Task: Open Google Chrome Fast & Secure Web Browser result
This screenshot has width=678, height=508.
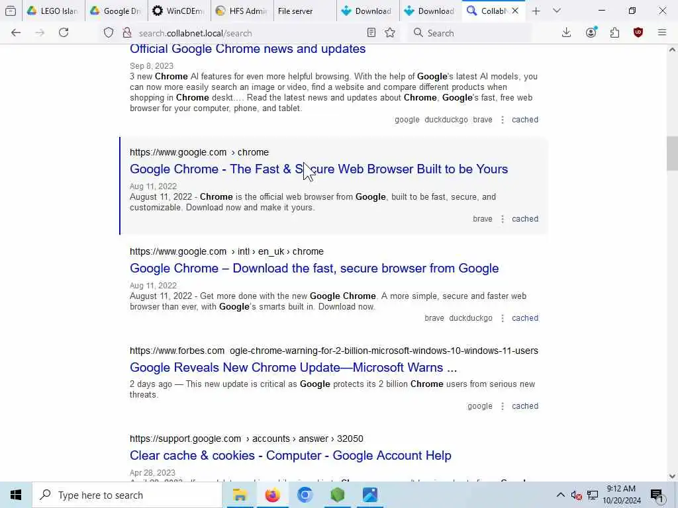Action: pyautogui.click(x=318, y=169)
